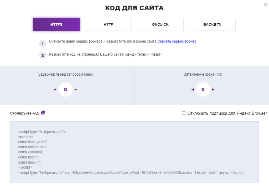This screenshot has height=194, width=269.
Task: Click the 'Скопируйте код' label
Action: [24, 113]
